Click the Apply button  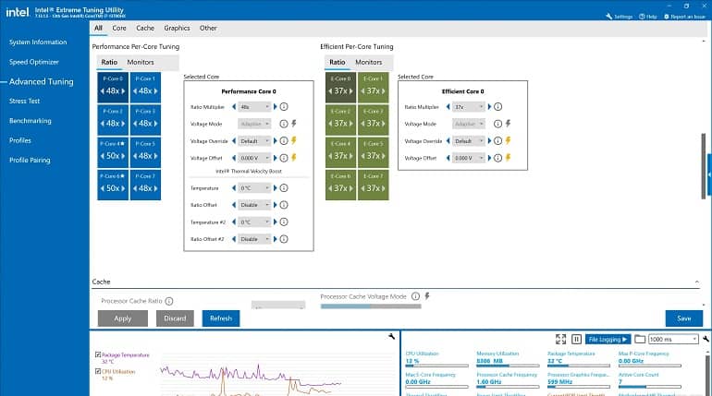coord(123,318)
